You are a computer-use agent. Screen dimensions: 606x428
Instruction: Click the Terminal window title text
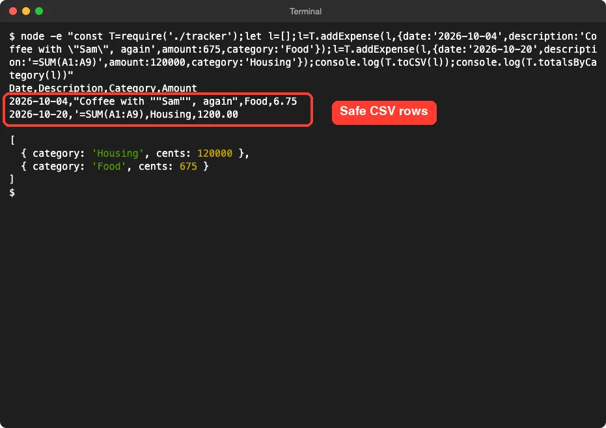305,12
